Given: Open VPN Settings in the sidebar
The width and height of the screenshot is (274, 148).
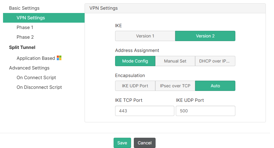Looking at the screenshot, I should click(31, 18).
